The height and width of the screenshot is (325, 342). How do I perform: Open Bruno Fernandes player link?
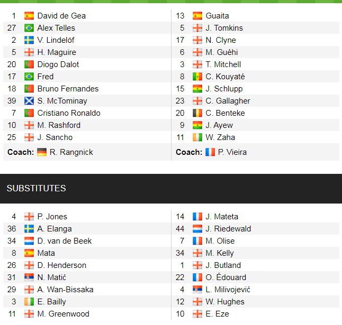pyautogui.click(x=68, y=89)
